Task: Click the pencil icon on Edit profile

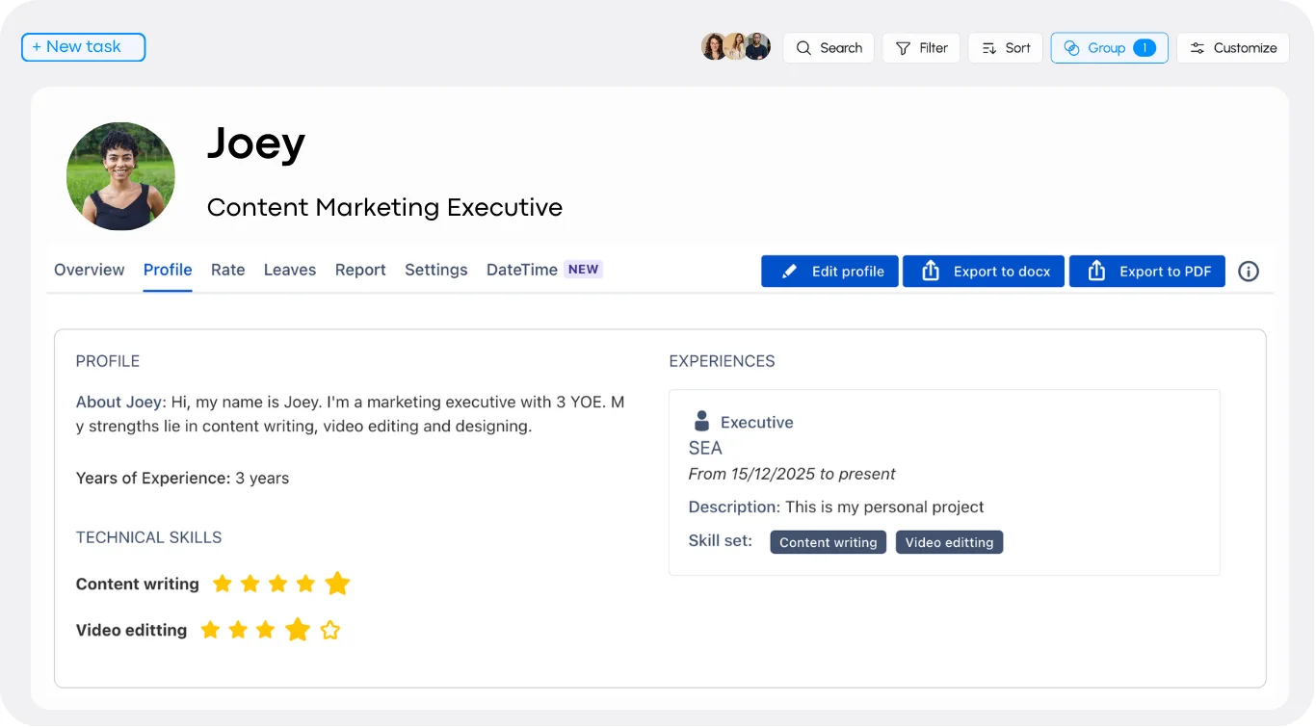Action: click(788, 271)
